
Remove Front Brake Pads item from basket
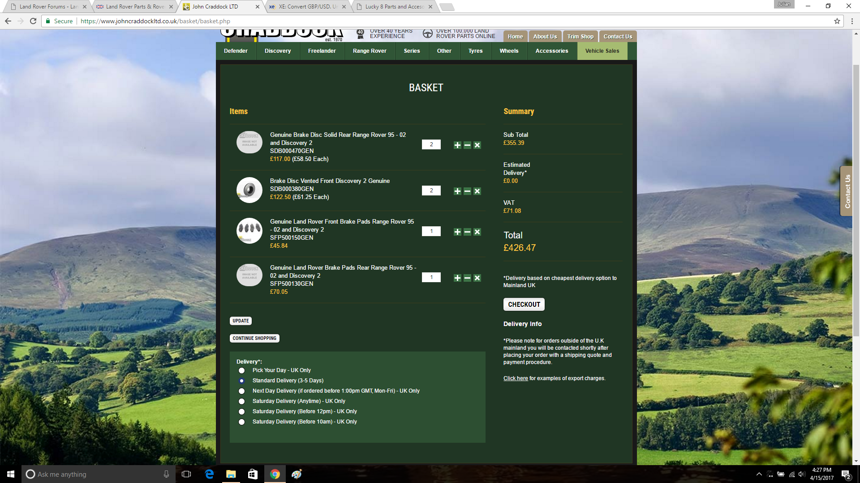[x=477, y=232]
